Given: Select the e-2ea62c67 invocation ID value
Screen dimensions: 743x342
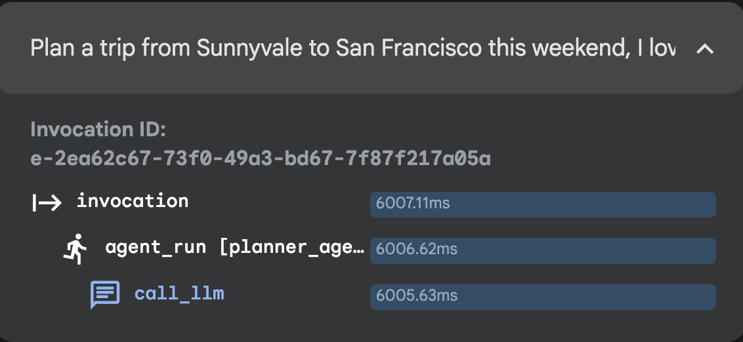Looking at the screenshot, I should [261, 159].
